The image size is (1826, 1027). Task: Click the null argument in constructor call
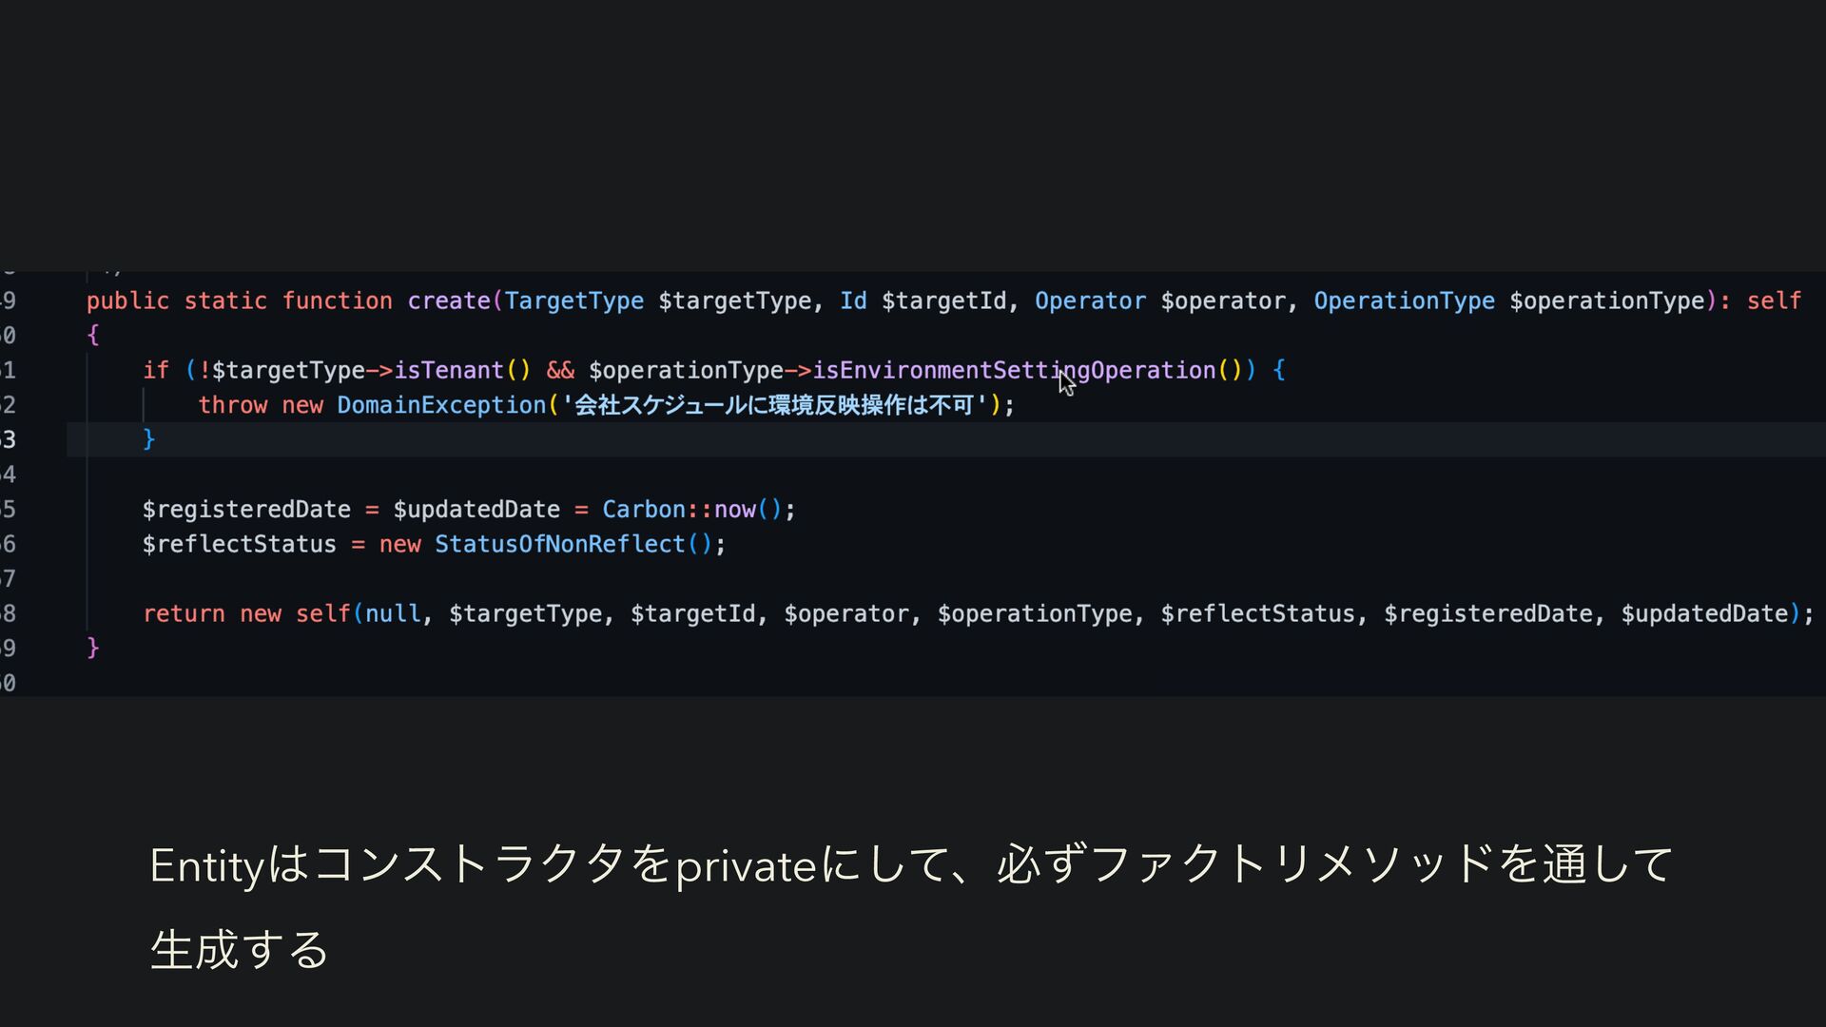pos(393,613)
